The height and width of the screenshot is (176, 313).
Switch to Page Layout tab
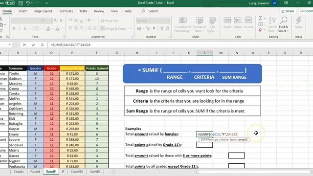click(x=43, y=11)
